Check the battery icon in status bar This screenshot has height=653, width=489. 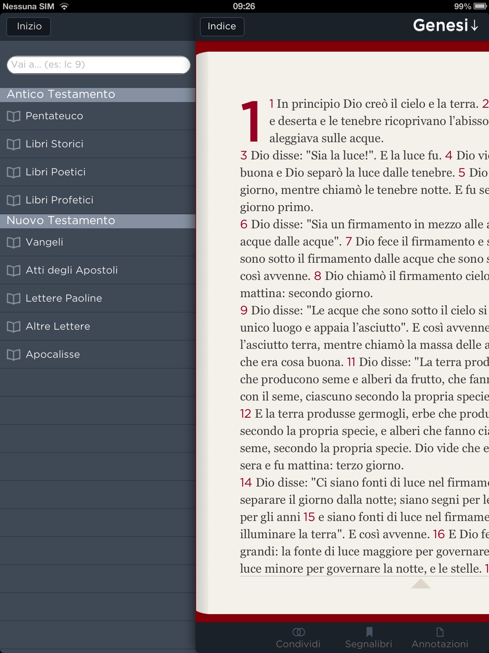(480, 6)
